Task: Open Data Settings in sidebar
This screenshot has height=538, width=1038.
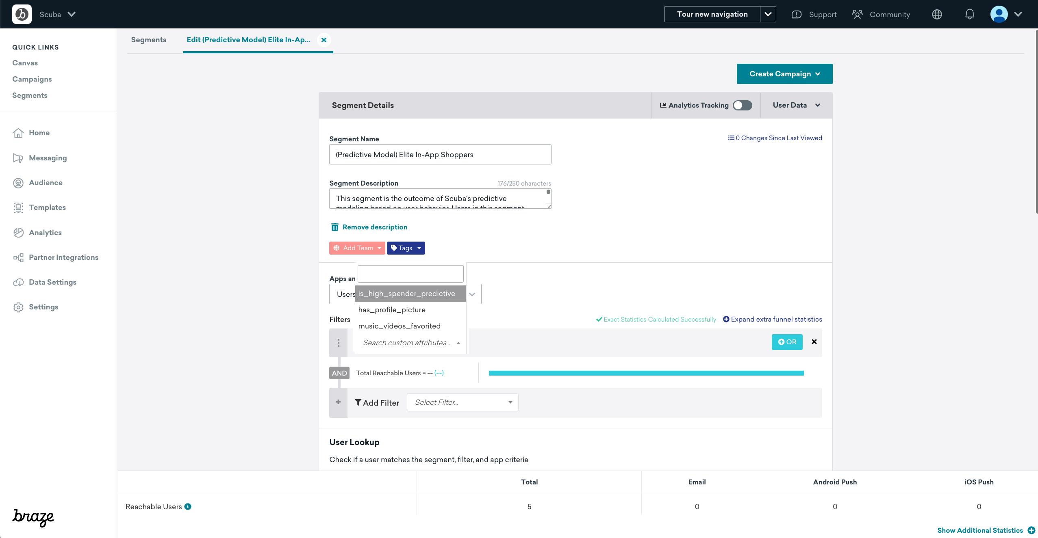Action: point(52,282)
